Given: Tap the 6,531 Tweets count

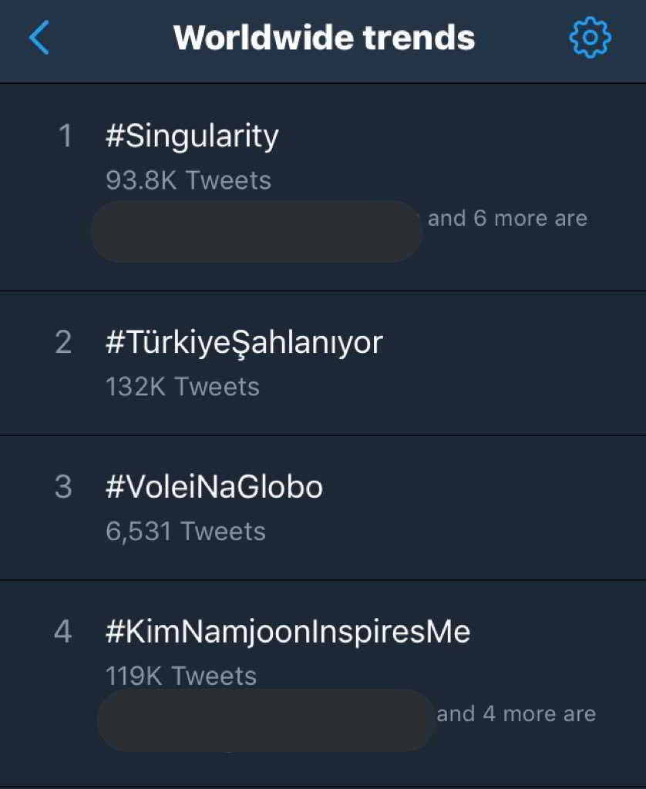Looking at the screenshot, I should [x=185, y=531].
